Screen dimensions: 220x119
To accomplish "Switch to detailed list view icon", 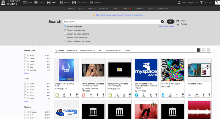I will (204, 50).
